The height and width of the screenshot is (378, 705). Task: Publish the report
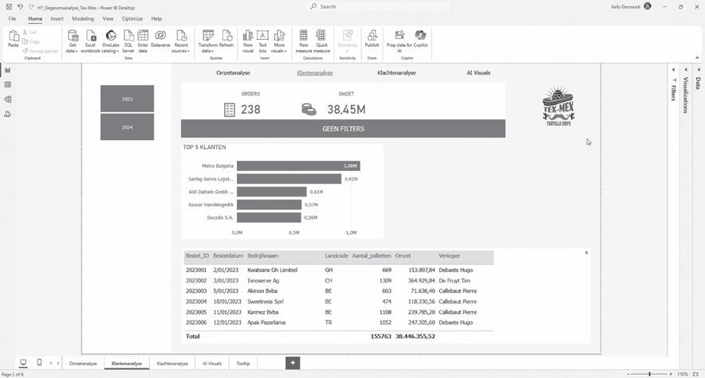pos(372,39)
